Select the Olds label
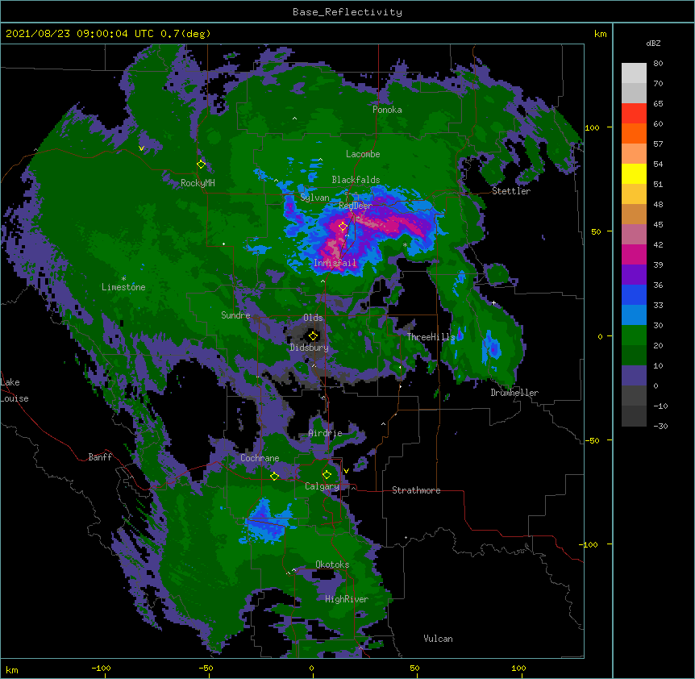695x679 pixels. click(313, 318)
